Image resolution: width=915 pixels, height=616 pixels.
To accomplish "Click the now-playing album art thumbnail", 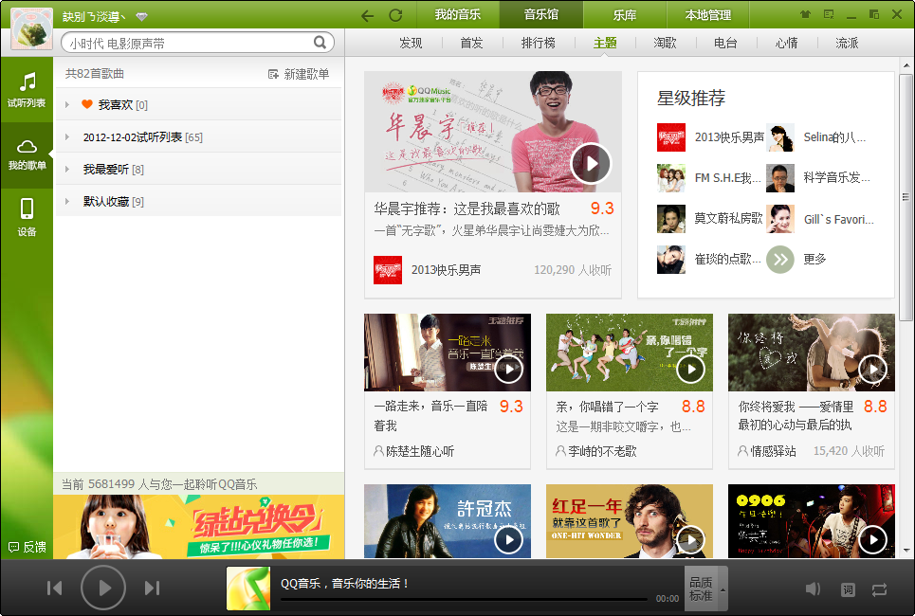I will [x=248, y=589].
